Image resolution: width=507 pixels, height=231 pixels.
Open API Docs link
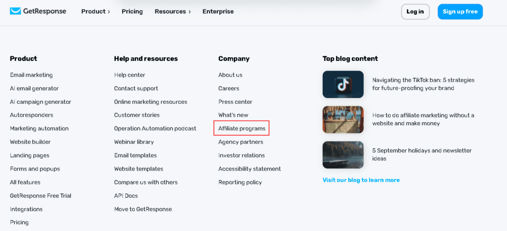coord(126,196)
